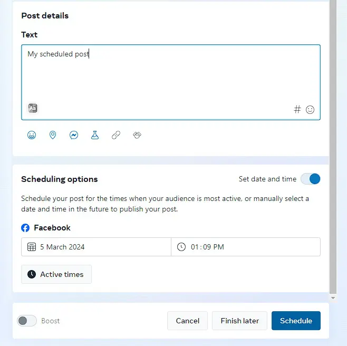Click the scrollbar down arrow
This screenshot has width=347, height=346.
coord(333,298)
